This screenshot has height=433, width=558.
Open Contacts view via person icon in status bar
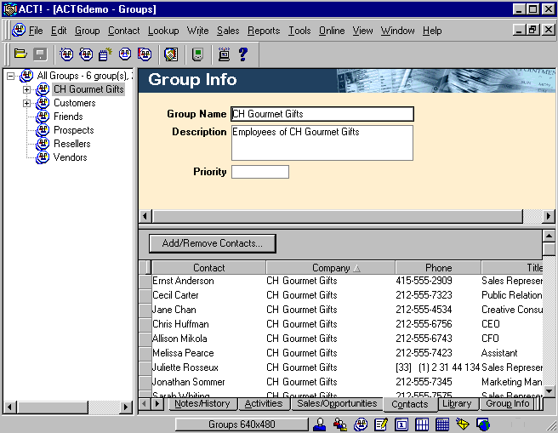(x=320, y=424)
